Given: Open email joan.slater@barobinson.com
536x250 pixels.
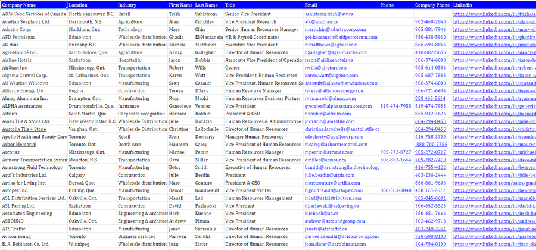Looking at the screenshot, I should click(x=335, y=244).
